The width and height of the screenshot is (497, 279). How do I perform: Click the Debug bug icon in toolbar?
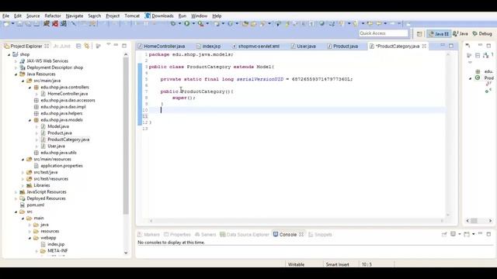(x=173, y=23)
